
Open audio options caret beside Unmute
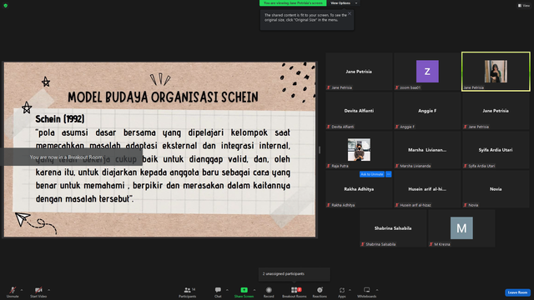[22, 290]
